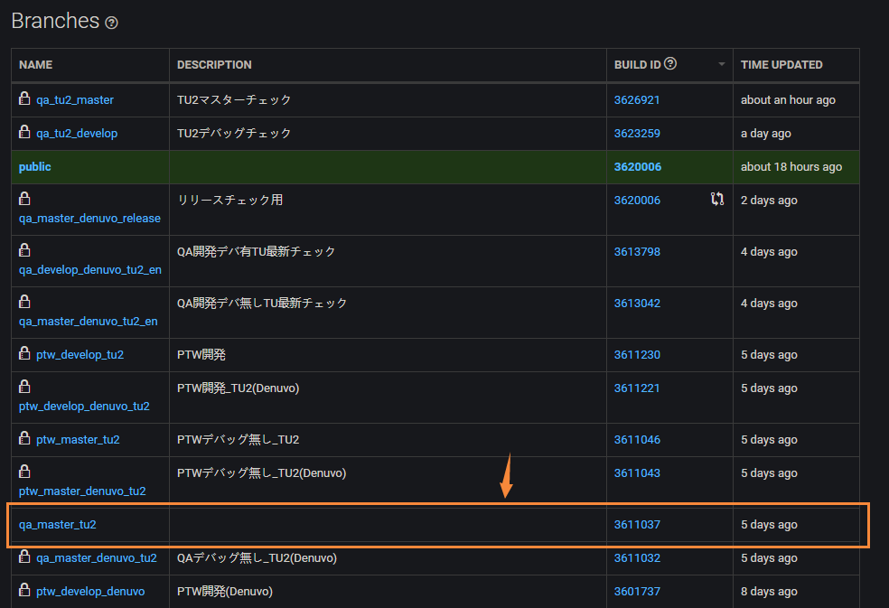Click the lock icon for ptw_develop_tu2

(24, 352)
